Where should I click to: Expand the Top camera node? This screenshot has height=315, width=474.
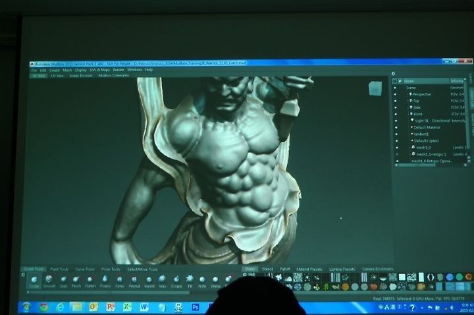coord(408,101)
